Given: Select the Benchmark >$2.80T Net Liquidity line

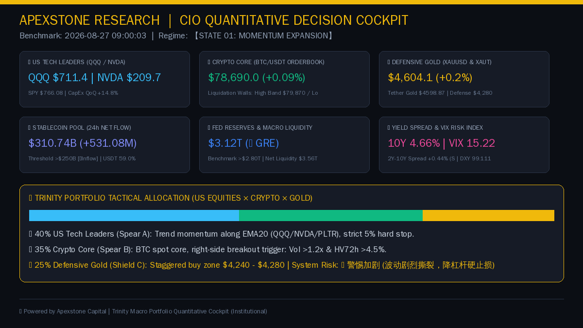Looking at the screenshot, I should pos(263,158).
